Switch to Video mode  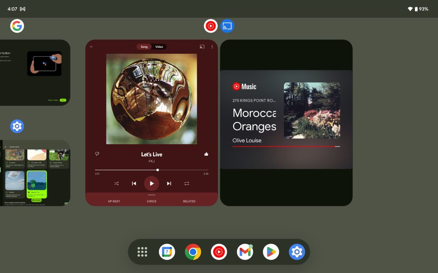pyautogui.click(x=159, y=47)
